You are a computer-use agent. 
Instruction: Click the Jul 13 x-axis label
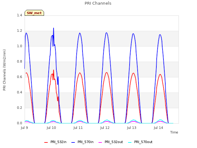pyautogui.click(x=131, y=128)
